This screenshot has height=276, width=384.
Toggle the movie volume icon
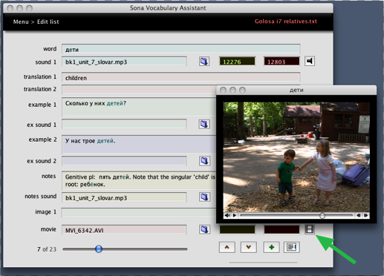[227, 215]
